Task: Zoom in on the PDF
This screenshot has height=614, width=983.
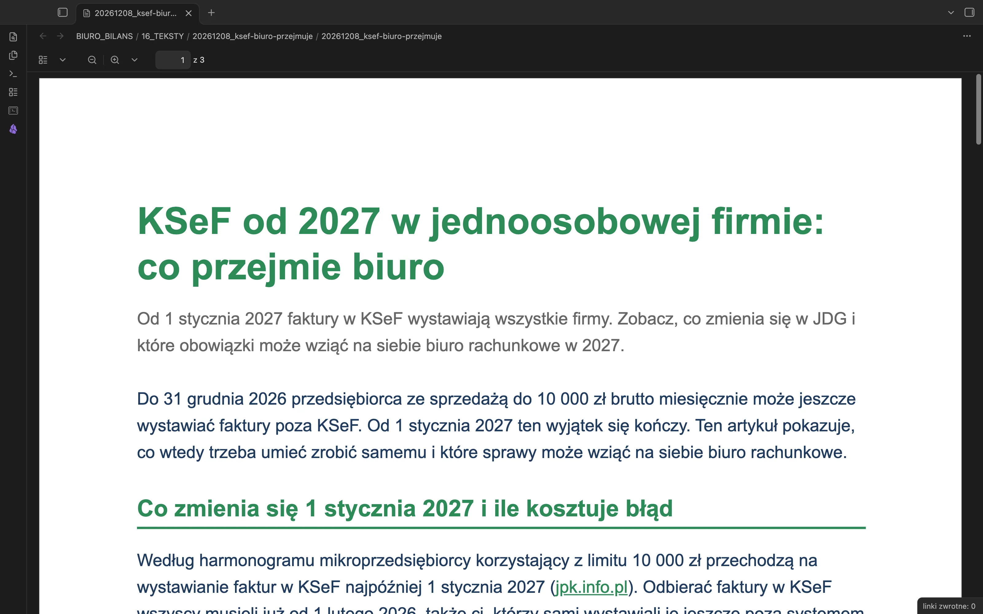Action: point(115,60)
